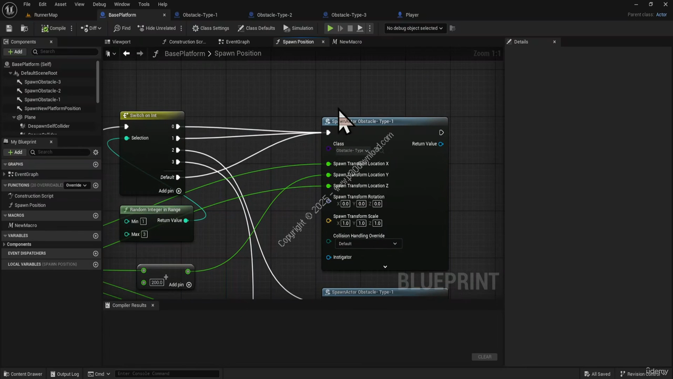673x379 pixels.
Task: Expand SpawnActor node advanced pins arrow
Action: [385, 267]
